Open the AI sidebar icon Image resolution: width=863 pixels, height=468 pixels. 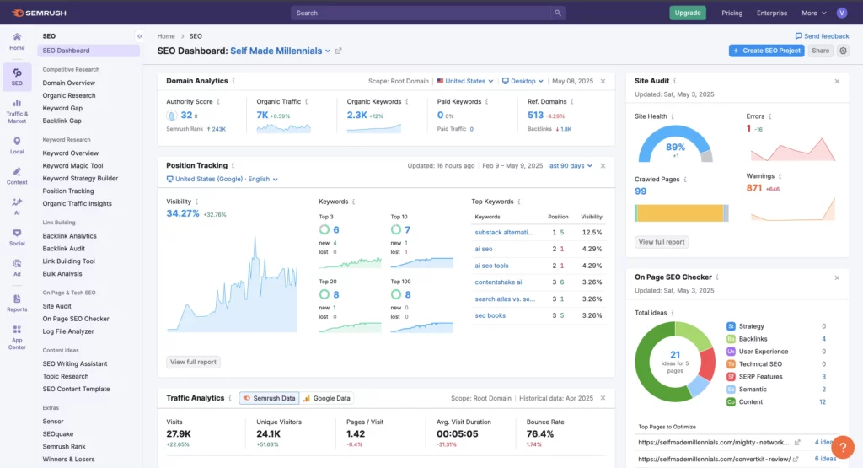coord(17,207)
